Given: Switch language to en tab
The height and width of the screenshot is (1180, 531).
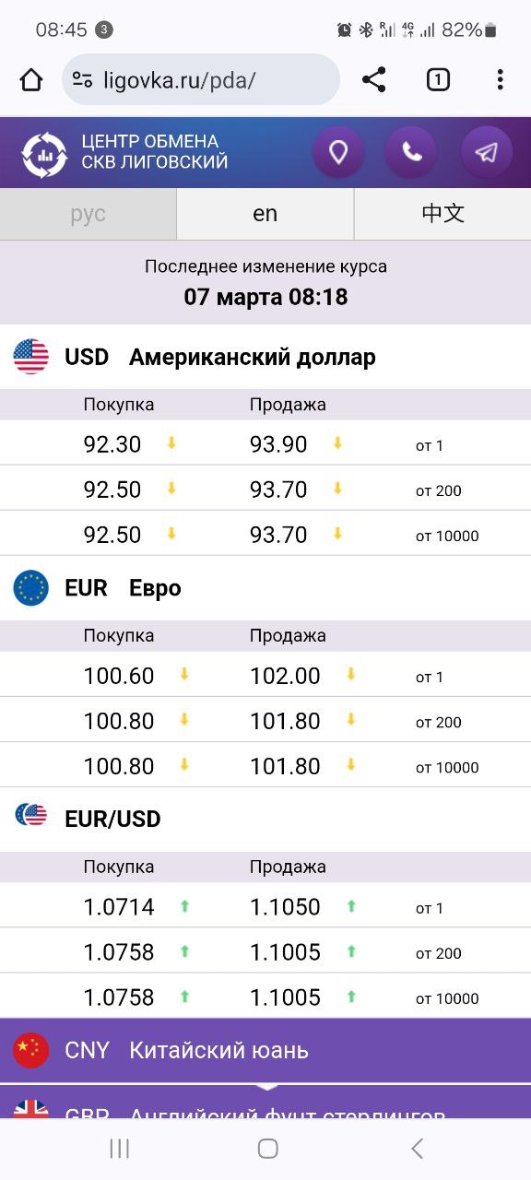Looking at the screenshot, I should click(x=265, y=214).
